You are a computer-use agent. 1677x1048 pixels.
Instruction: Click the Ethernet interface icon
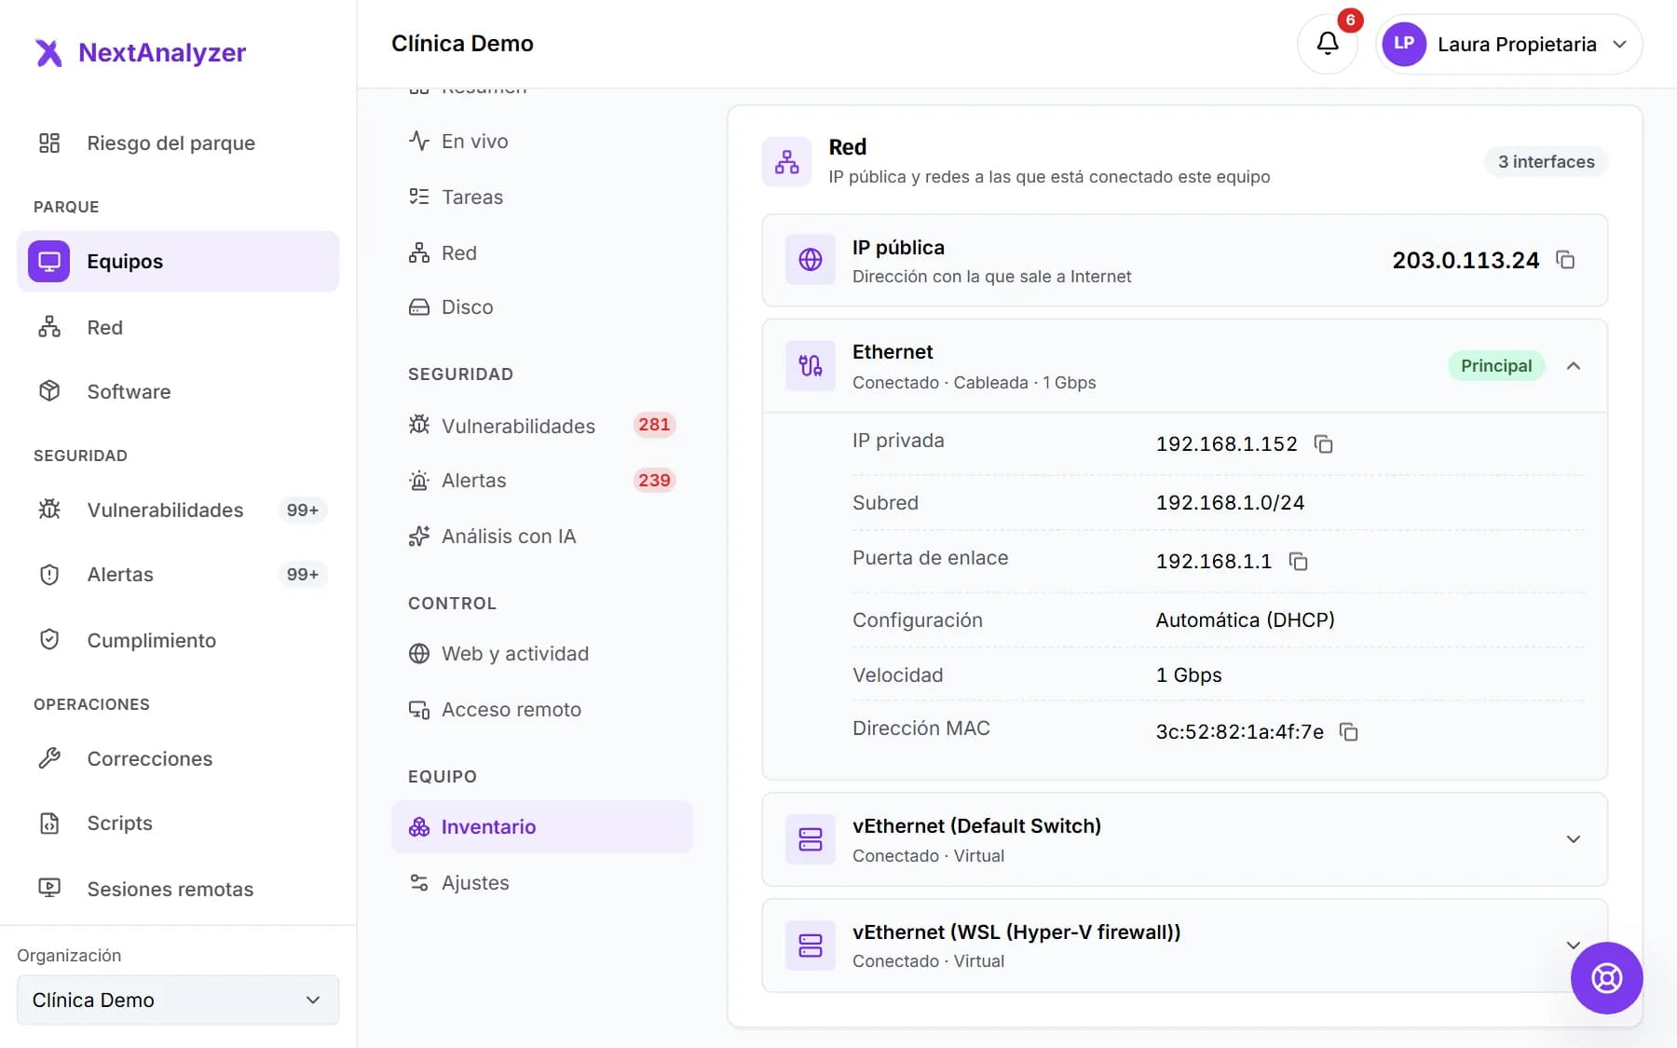[811, 366]
